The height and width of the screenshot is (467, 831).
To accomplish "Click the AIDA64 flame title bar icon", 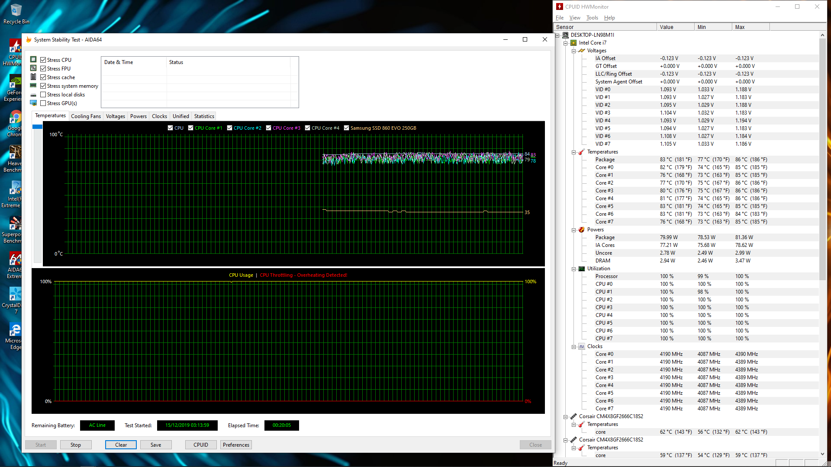I will (29, 39).
